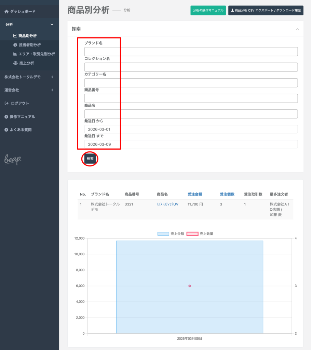This screenshot has height=350, width=311.
Task: Open the 発送日 から date field
Action: click(x=191, y=129)
